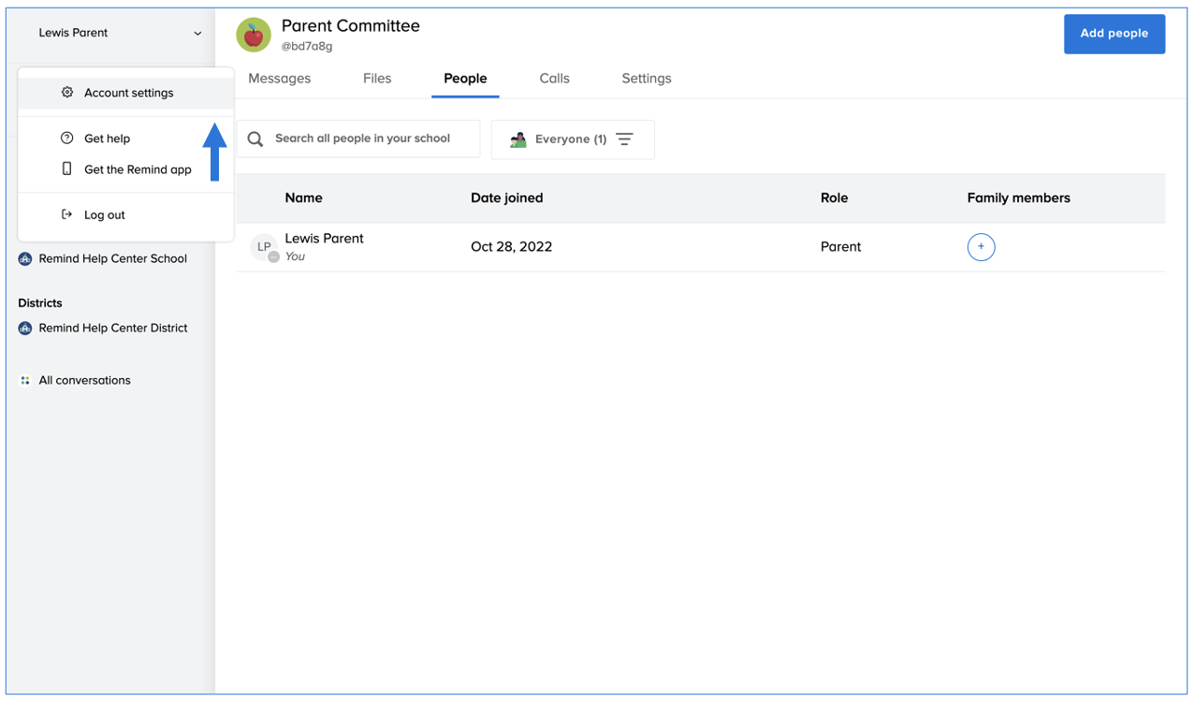1195x701 pixels.
Task: Focus the Search all people input field
Action: [x=370, y=139]
